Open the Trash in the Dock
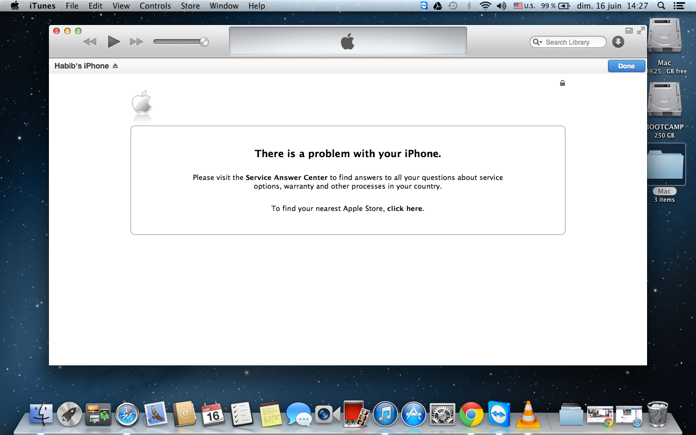Screen dimensions: 696x435 point(658,414)
